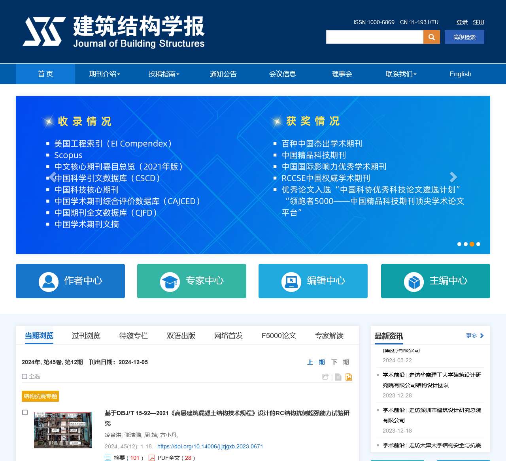Go to 下一期 next issue
506x461 pixels.
coord(340,362)
